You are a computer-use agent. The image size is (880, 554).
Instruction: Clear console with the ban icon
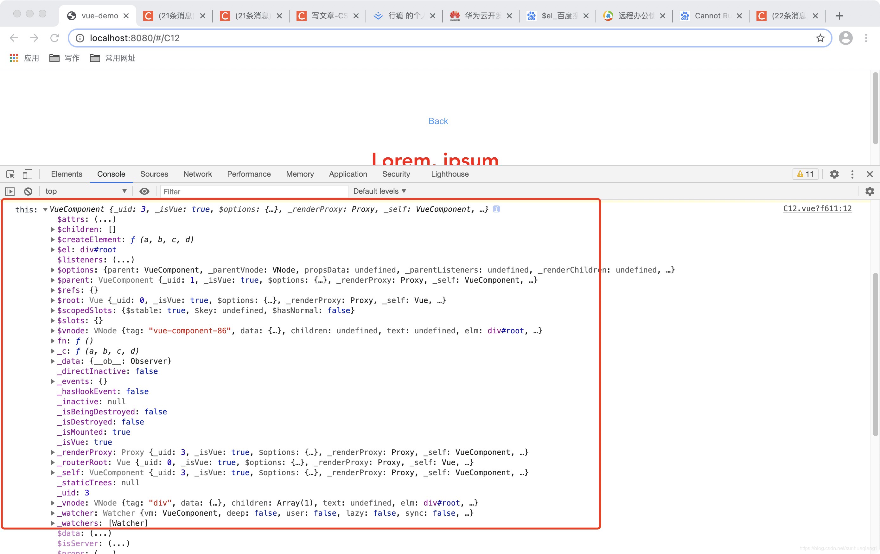coord(28,191)
